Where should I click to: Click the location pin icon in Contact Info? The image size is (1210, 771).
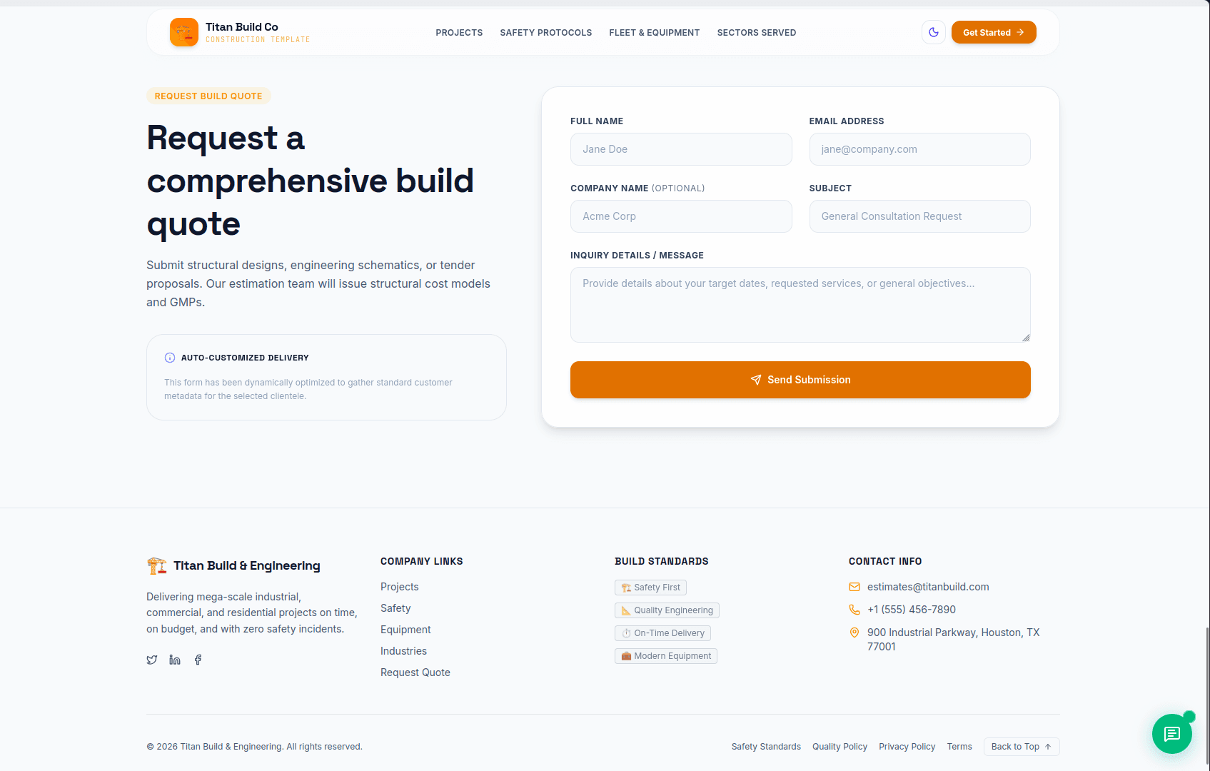[854, 633]
